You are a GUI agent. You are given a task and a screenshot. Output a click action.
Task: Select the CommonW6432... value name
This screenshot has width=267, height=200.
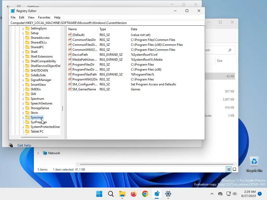pos(85,50)
